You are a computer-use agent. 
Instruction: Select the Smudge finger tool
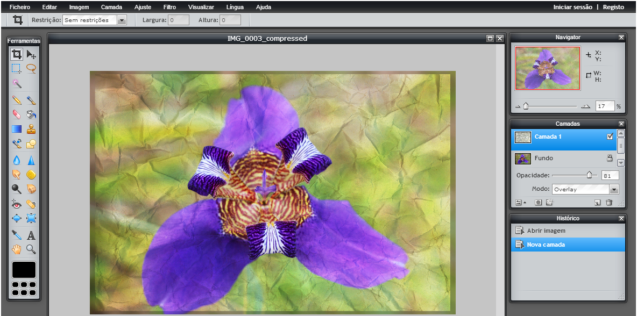[x=17, y=175]
